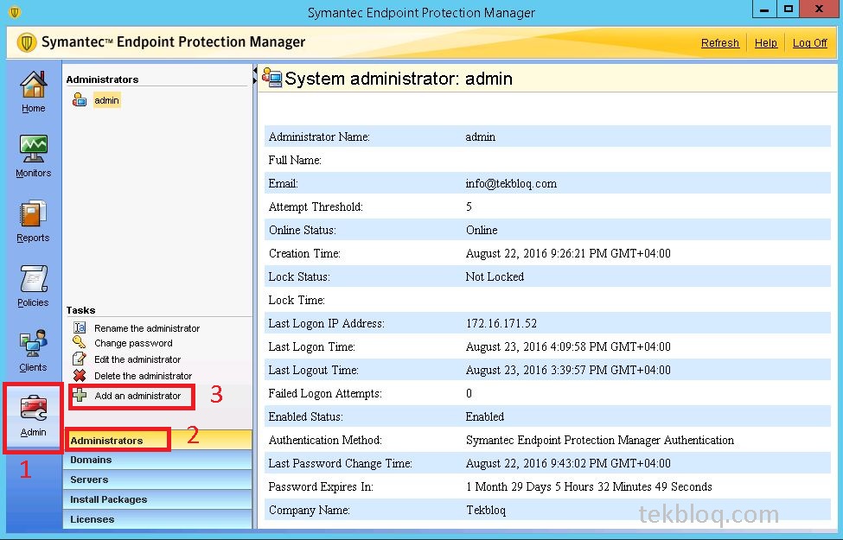The image size is (843, 540).
Task: Open the Home section icon
Action: (34, 85)
